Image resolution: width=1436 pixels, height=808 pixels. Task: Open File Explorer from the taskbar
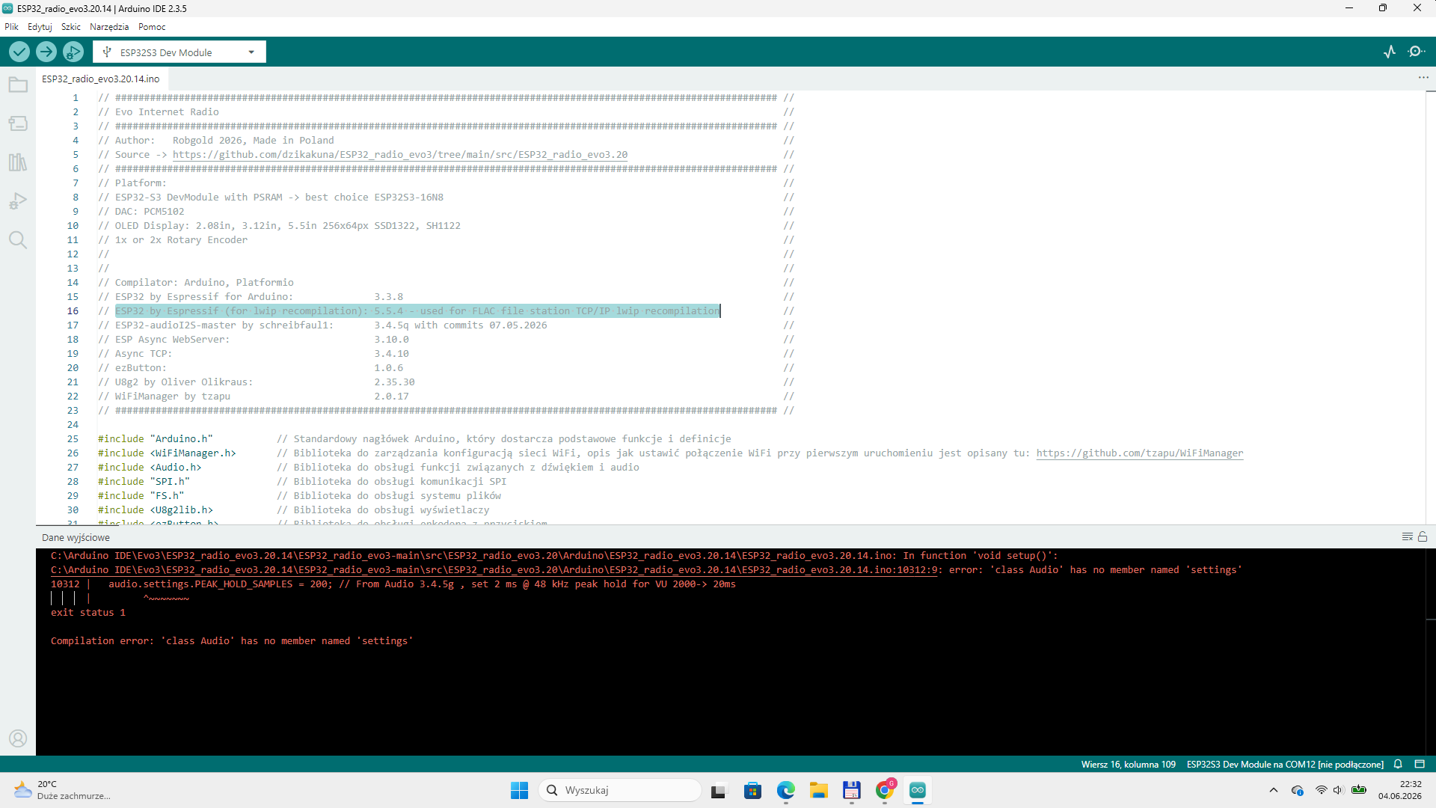click(x=818, y=790)
